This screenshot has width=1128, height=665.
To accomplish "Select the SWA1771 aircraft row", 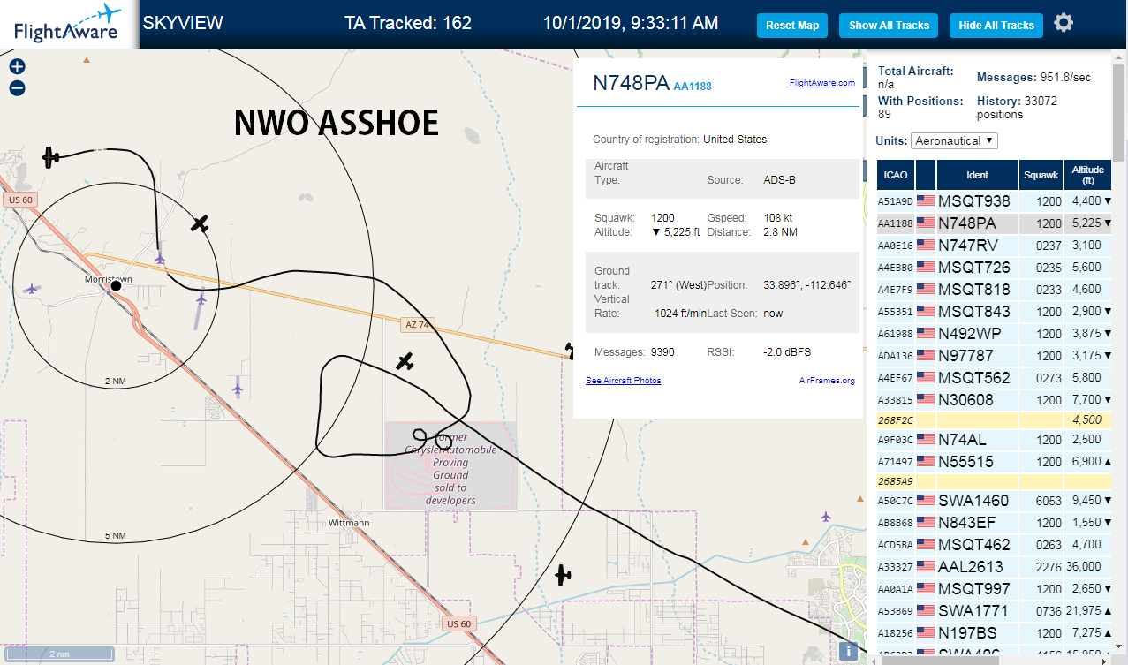I will [x=995, y=611].
